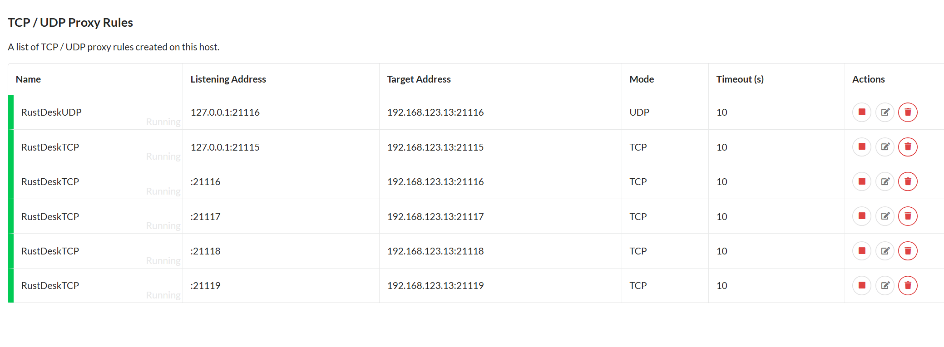Edit the rule listening on 127.0.0.1:21115

(885, 147)
